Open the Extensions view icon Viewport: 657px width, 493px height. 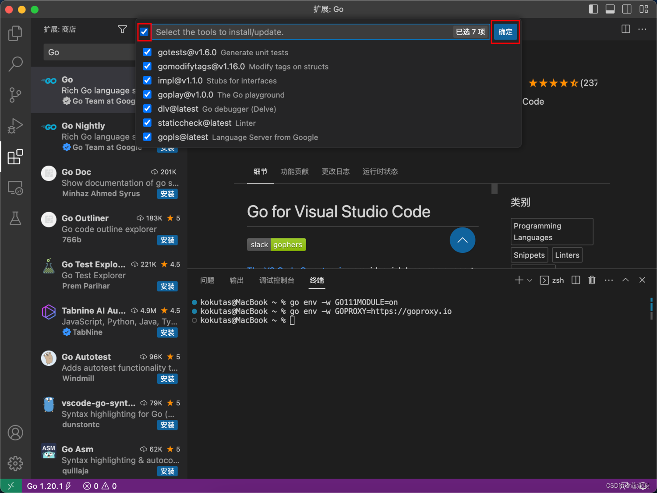15,157
